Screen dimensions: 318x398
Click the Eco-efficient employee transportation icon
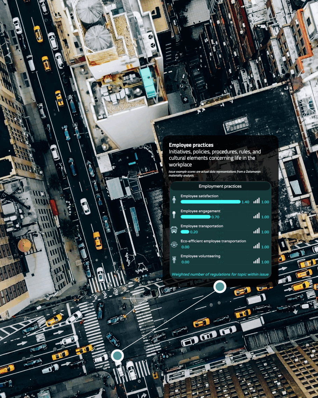coord(174,245)
